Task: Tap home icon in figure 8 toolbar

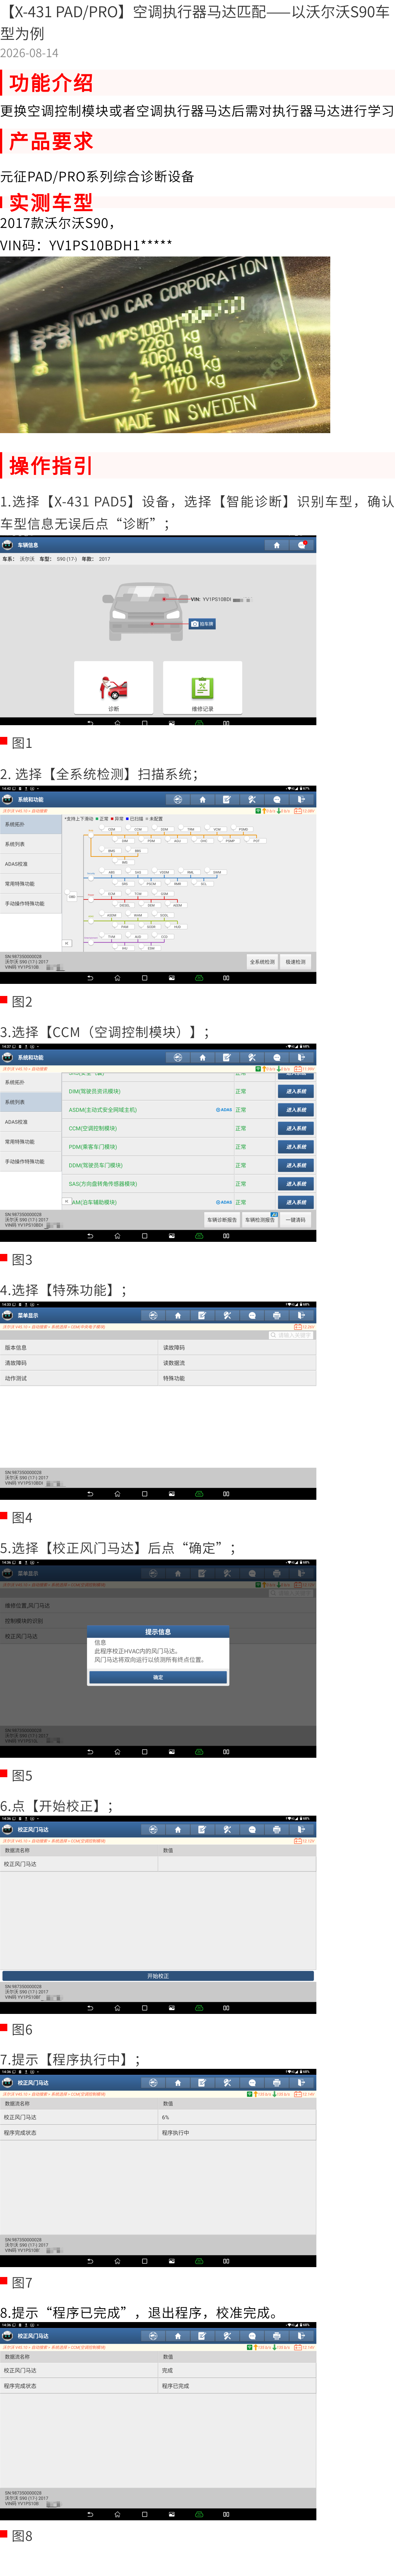Action: click(177, 2336)
